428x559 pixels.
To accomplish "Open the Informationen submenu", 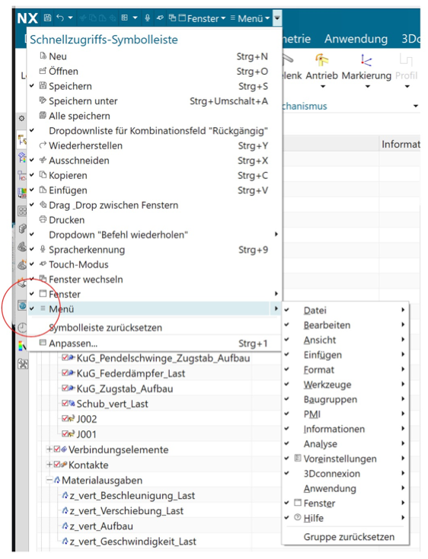I will pyautogui.click(x=345, y=429).
